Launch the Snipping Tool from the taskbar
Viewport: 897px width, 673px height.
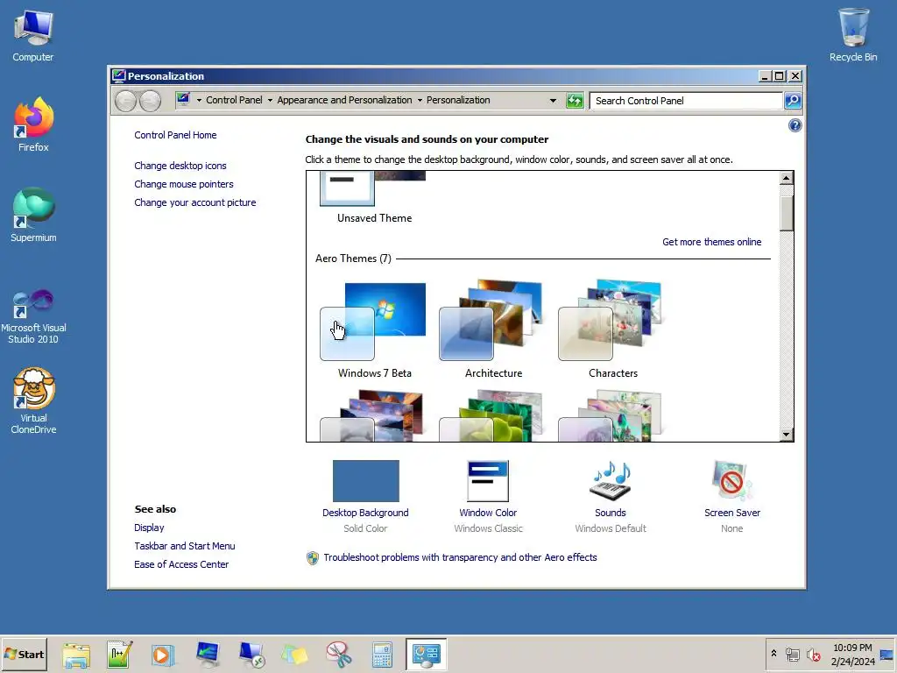339,655
